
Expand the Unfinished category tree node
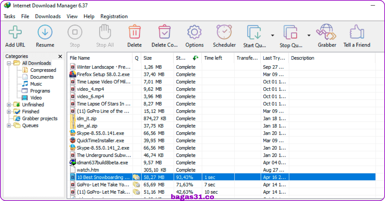pos(9,105)
